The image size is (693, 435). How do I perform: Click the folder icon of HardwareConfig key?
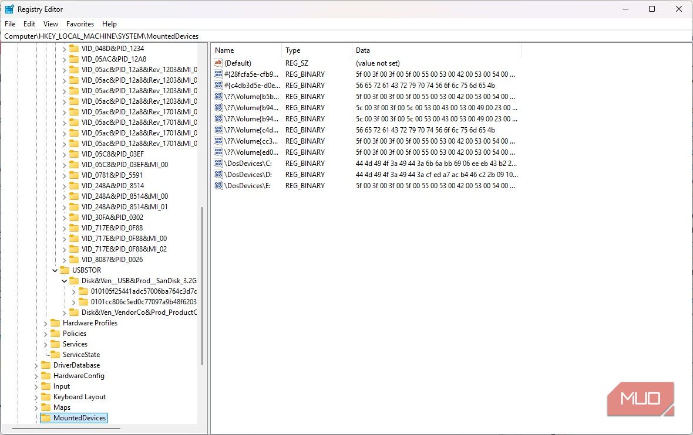click(46, 375)
